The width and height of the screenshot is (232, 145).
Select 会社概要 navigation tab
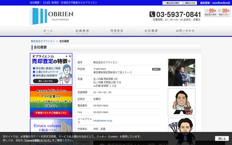tap(150, 32)
